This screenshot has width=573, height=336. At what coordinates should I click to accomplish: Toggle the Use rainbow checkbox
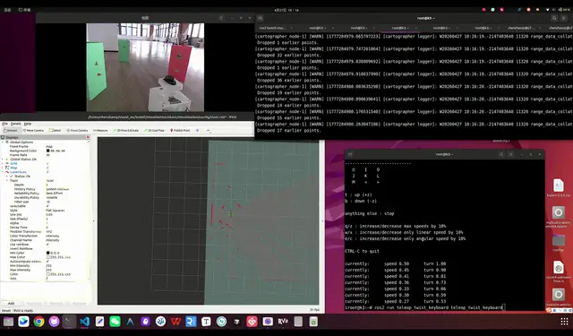47,245
